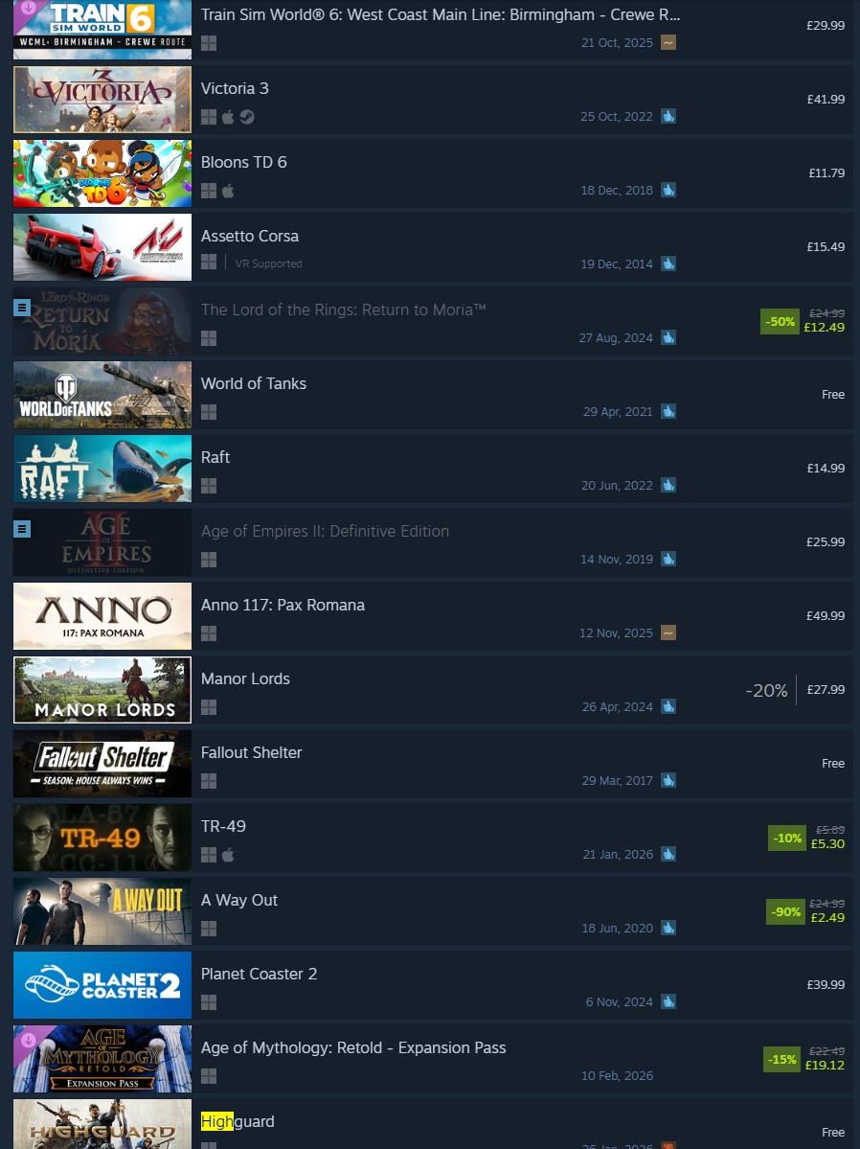The image size is (860, 1149).
Task: Click the positive review thumbs-up icon for Raft
Action: point(668,485)
